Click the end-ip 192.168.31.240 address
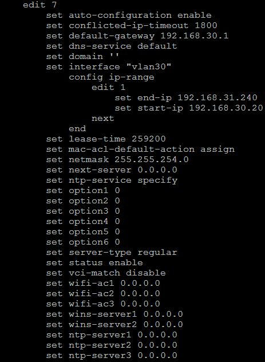Screen dimensions: 265x362 coord(217,97)
